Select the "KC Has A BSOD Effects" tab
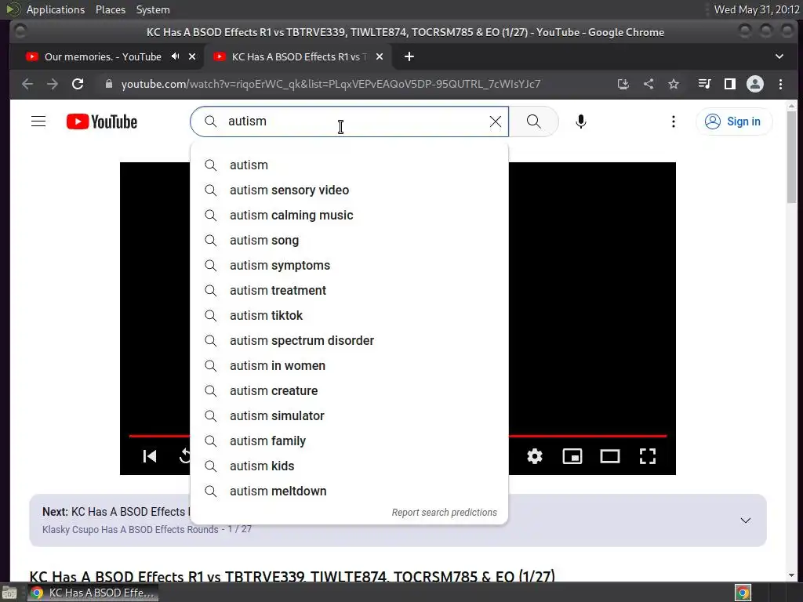This screenshot has height=602, width=803. pyautogui.click(x=299, y=56)
